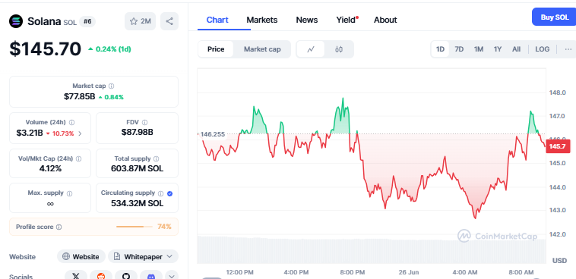
Task: Click the share icon next to watchlist star
Action: click(x=169, y=21)
